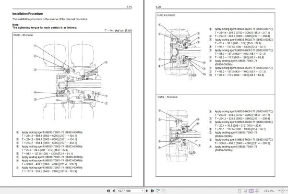Go to the previous page
Viewport: 288px width, 194px height.
(114, 191)
